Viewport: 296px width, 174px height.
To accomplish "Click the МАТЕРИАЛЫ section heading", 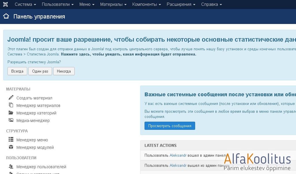I will click(18, 89).
